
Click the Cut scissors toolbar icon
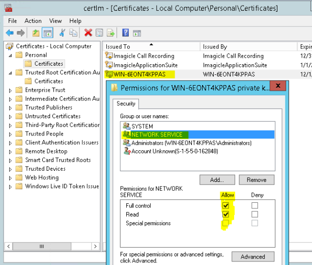click(x=62, y=33)
